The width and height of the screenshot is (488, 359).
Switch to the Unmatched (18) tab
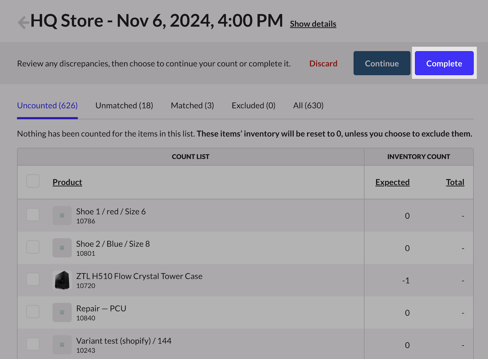point(124,105)
